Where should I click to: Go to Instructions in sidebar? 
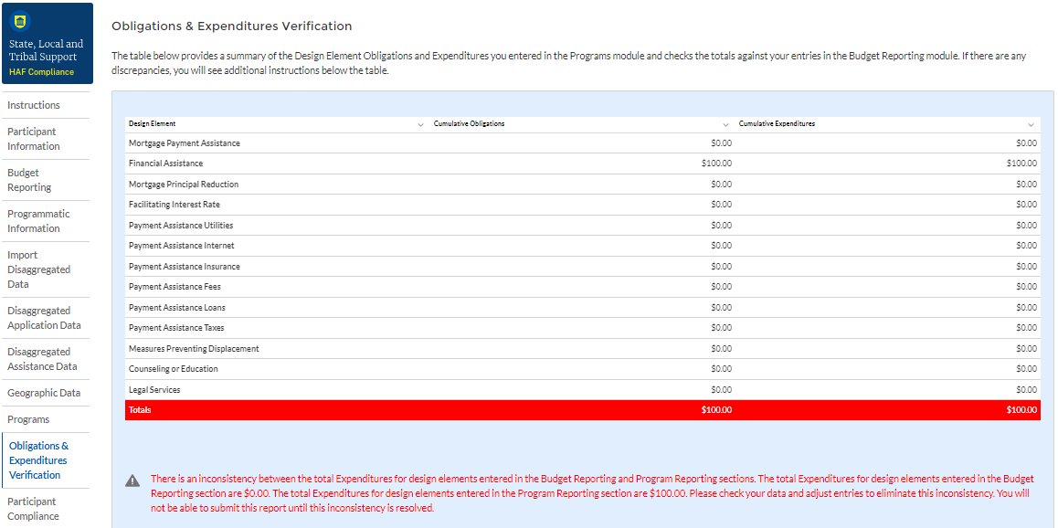34,105
